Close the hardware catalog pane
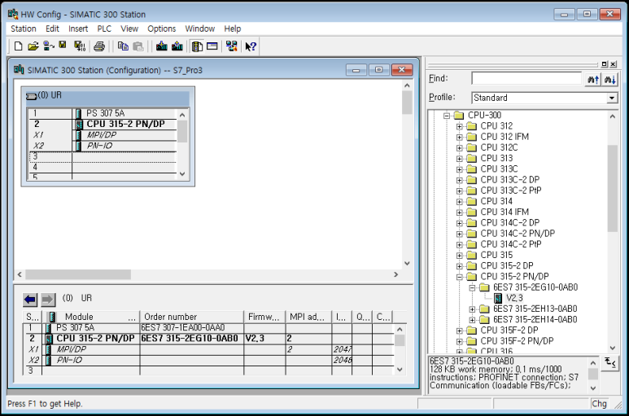The width and height of the screenshot is (629, 416). click(613, 64)
